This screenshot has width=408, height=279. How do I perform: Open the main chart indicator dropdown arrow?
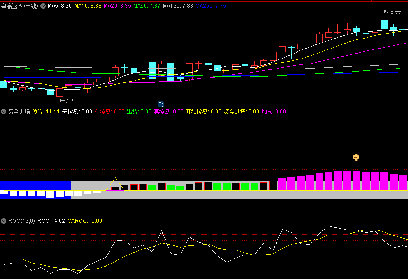pyautogui.click(x=43, y=6)
